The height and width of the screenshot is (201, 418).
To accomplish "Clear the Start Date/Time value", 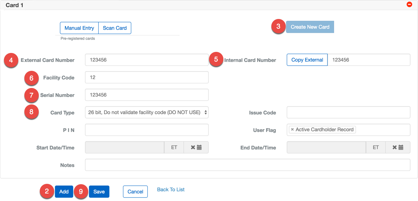I will (x=193, y=147).
